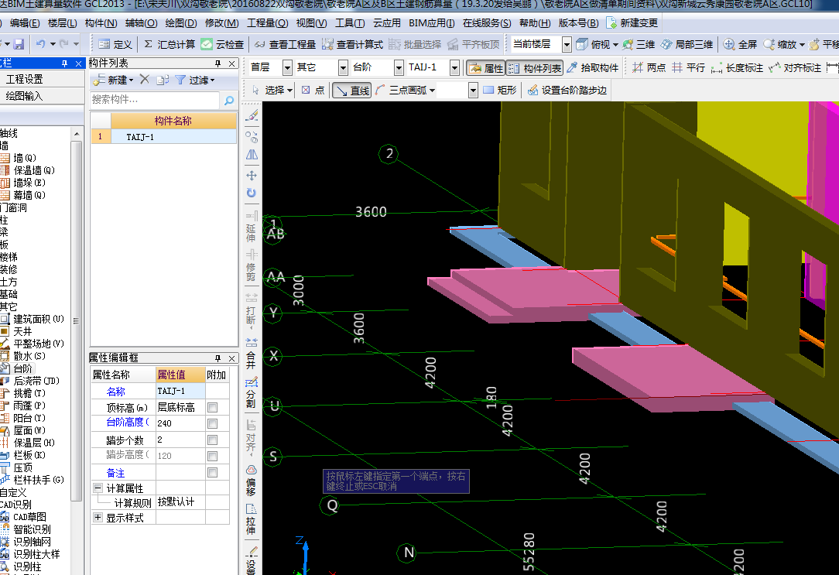Check 台阶高度 attach checkbox

pos(212,423)
